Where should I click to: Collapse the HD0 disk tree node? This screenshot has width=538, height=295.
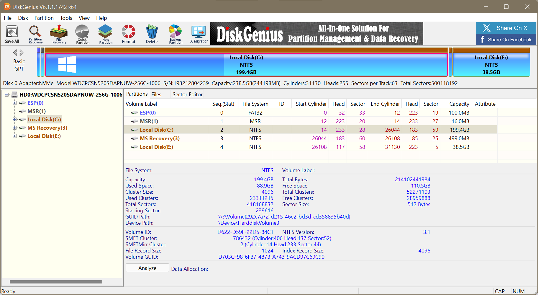[x=6, y=95]
